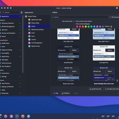Choose the pink accent color swatch

tap(77, 26)
